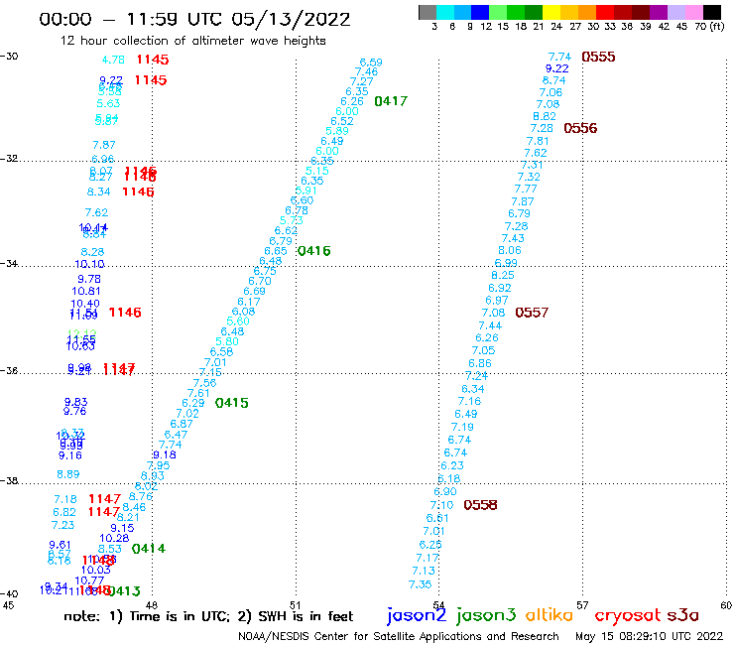
Task: Click the wave height value '4.78'
Action: pos(113,60)
